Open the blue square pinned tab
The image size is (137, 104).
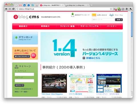click(x=25, y=5)
